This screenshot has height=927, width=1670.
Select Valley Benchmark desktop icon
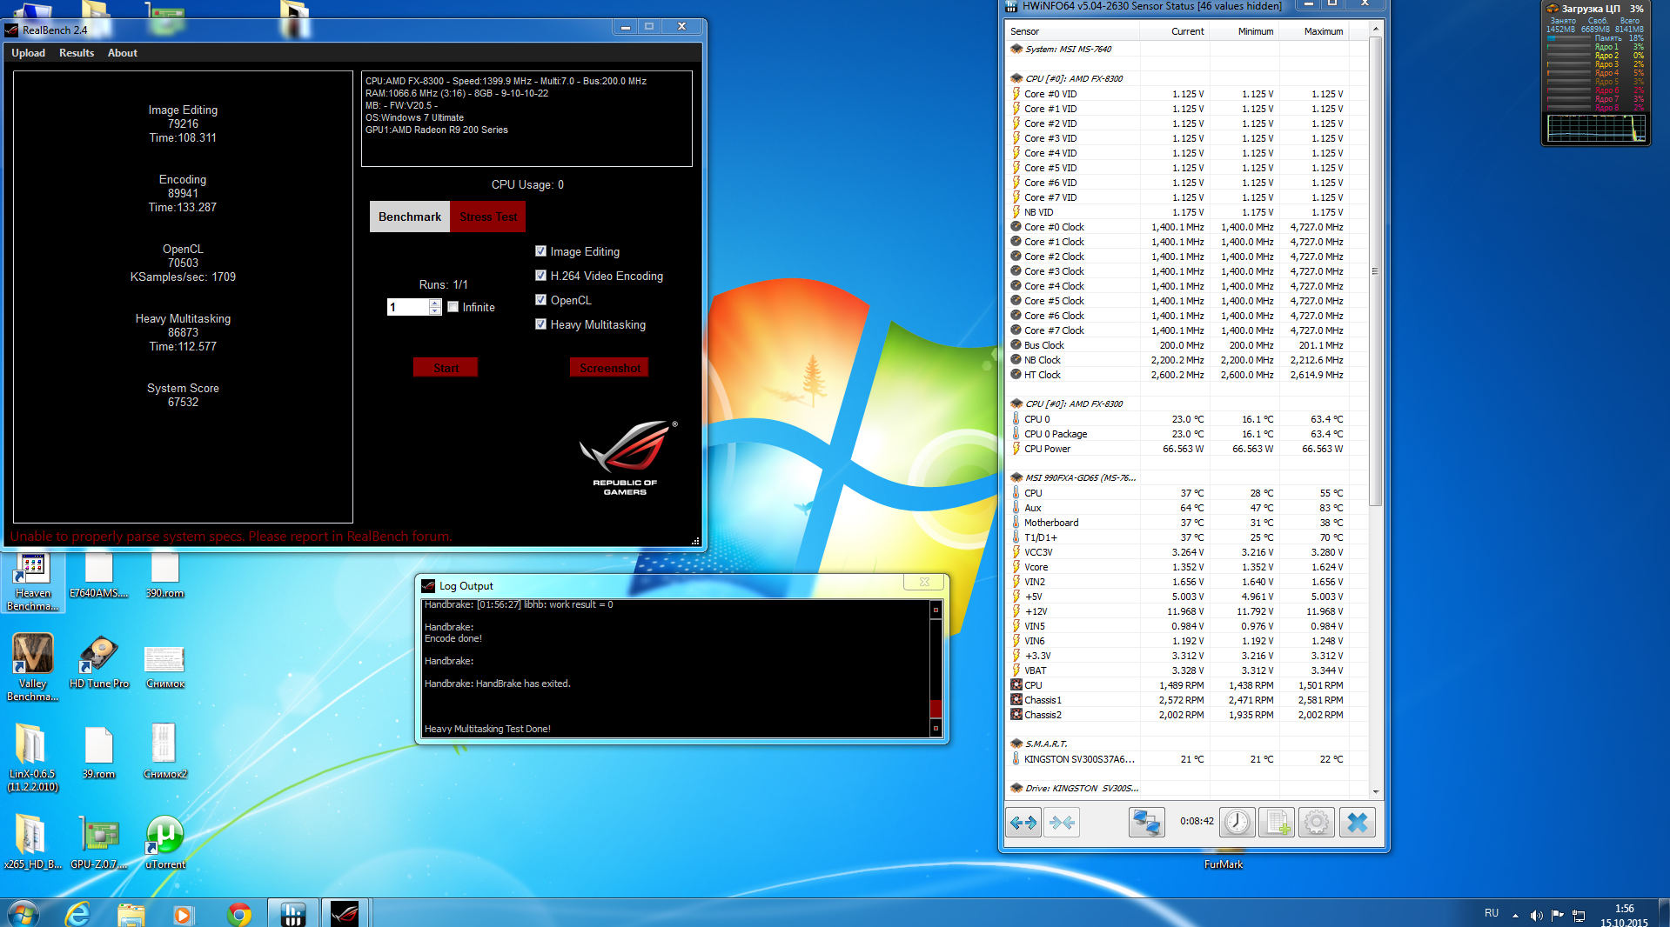[33, 667]
